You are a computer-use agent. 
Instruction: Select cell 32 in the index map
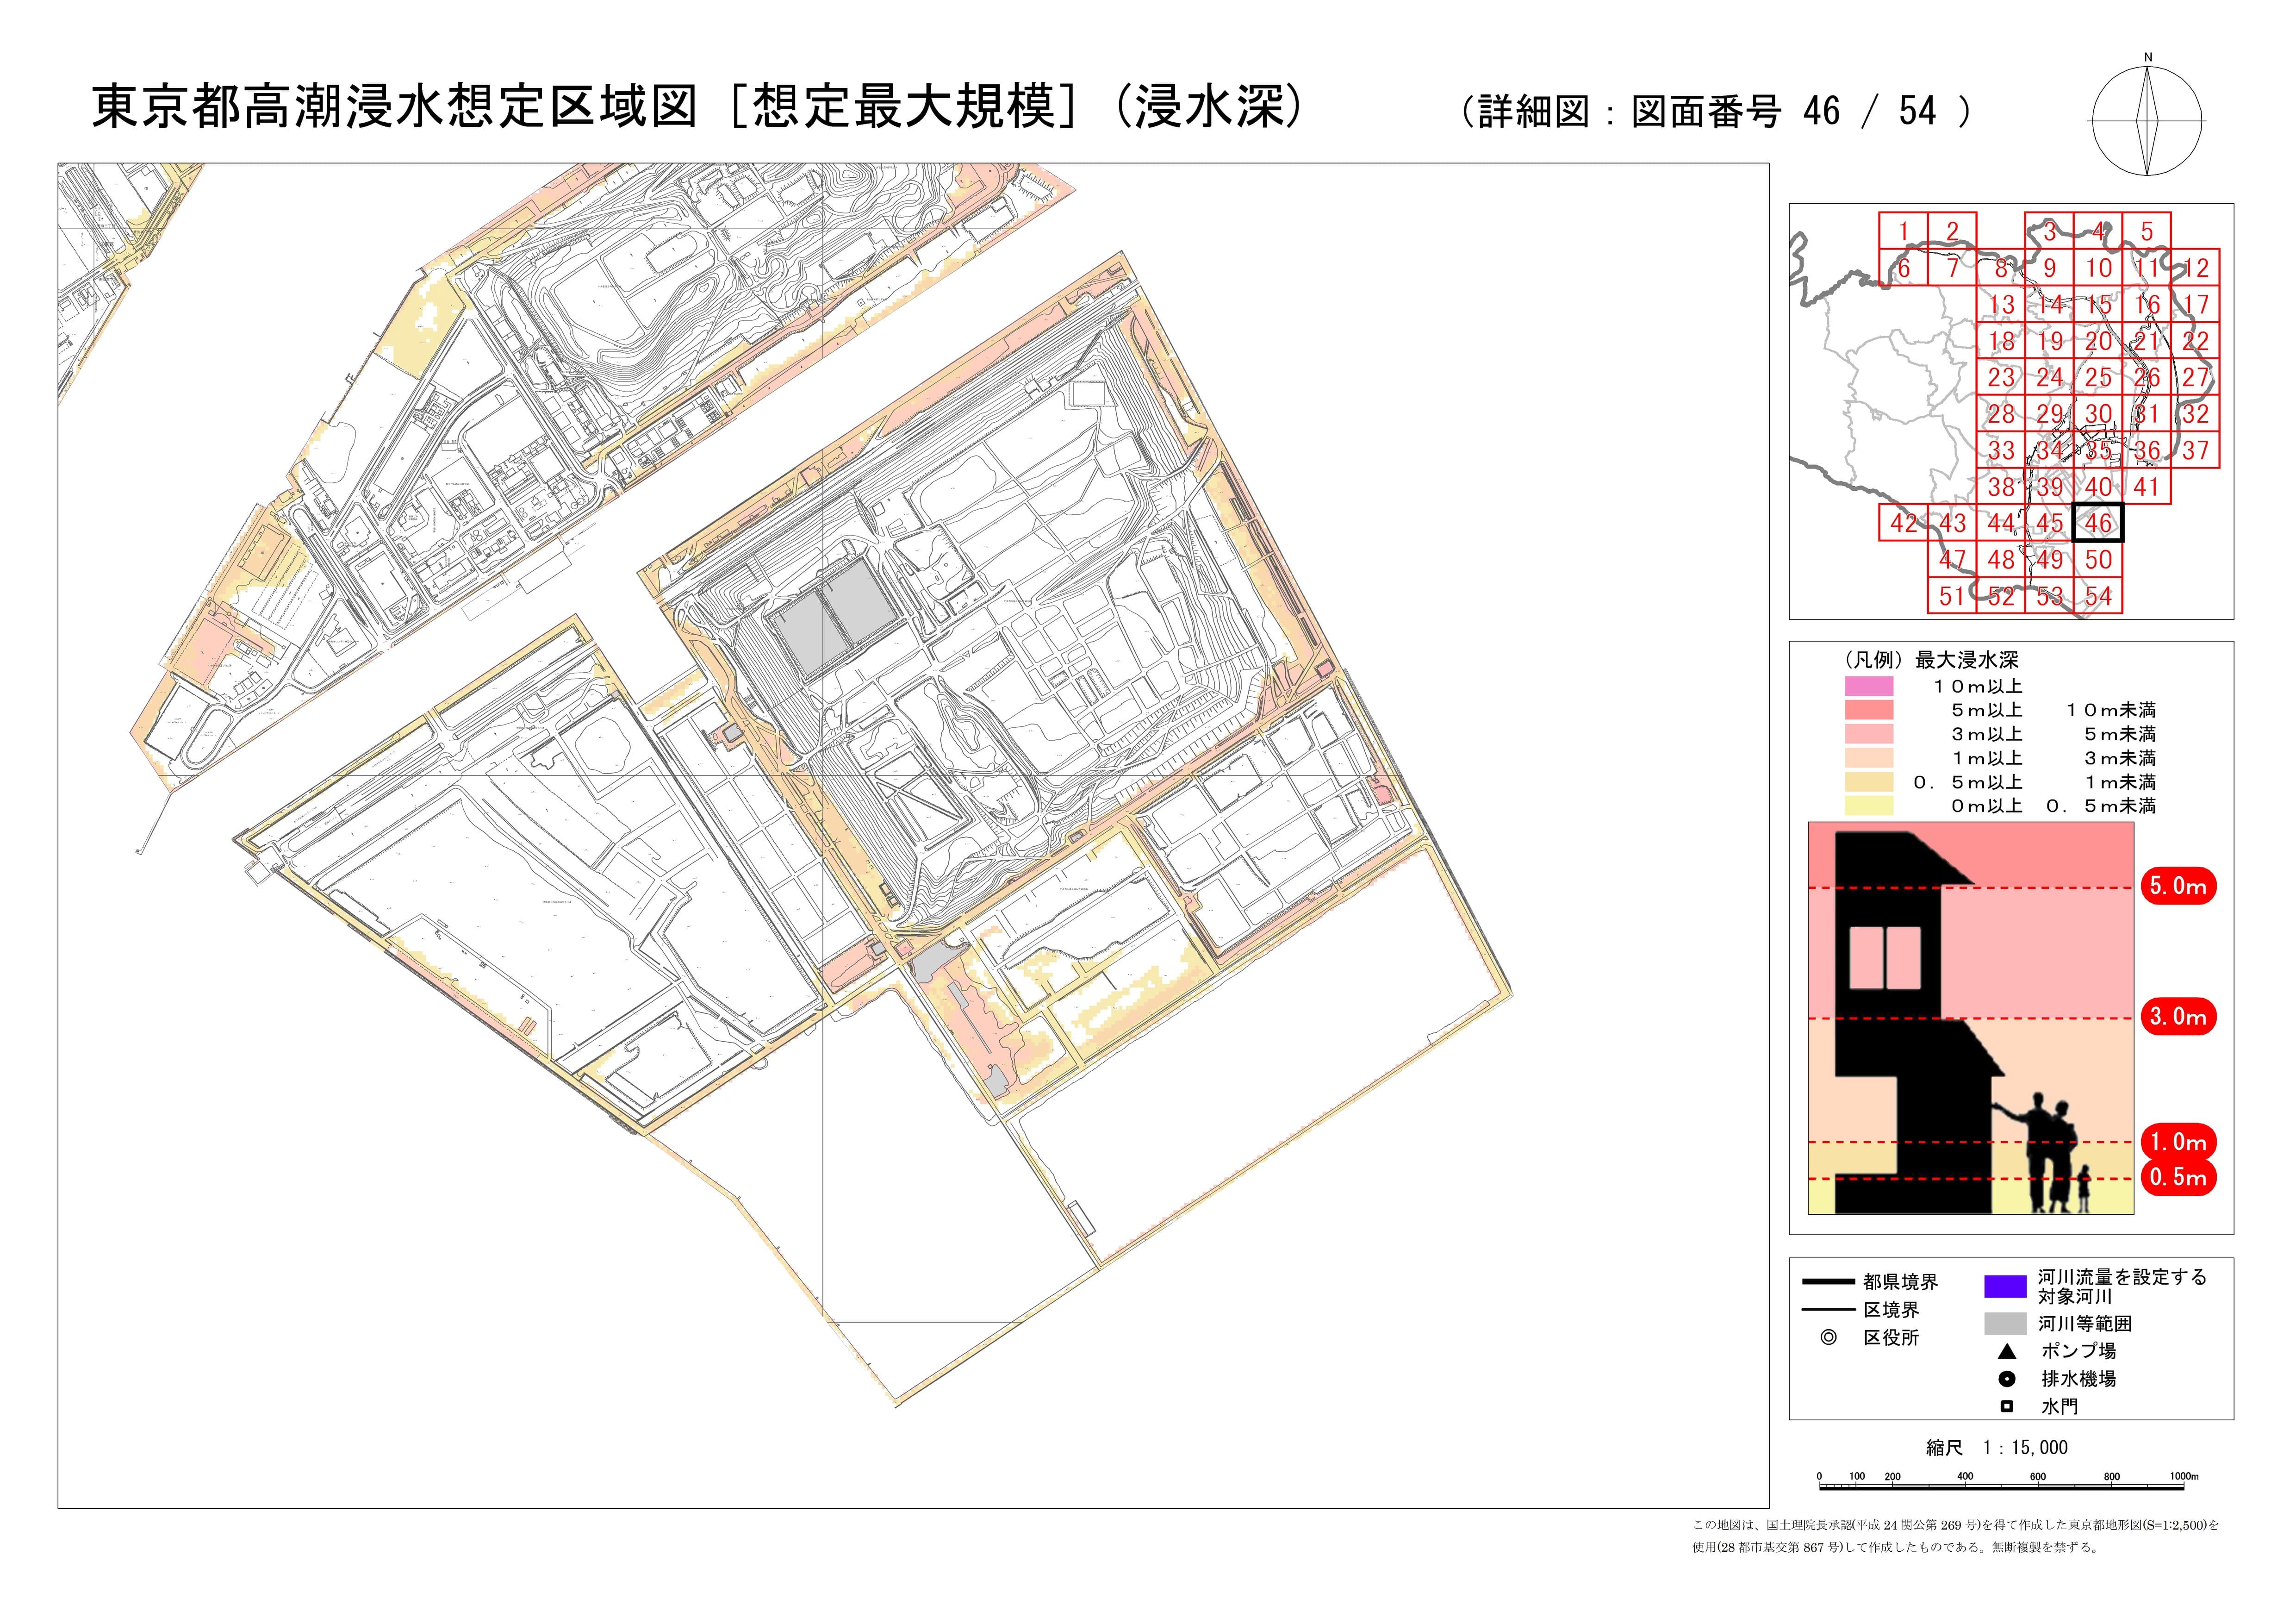tap(2196, 414)
